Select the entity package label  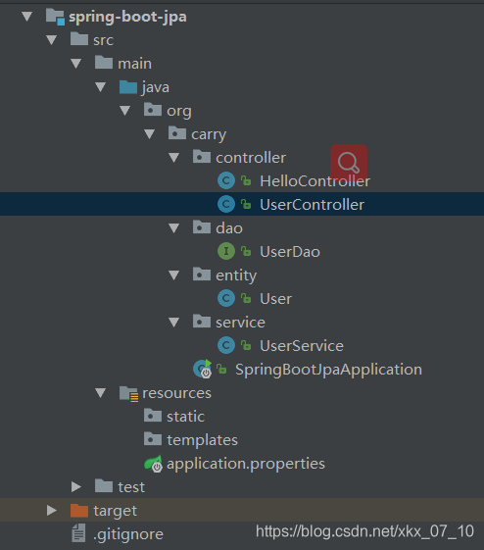tap(236, 275)
